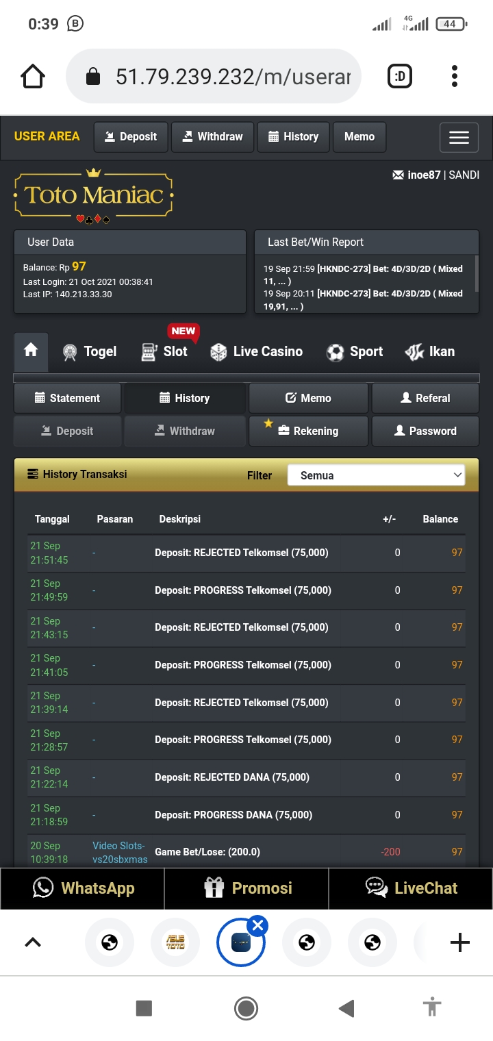493x1041 pixels.
Task: Open the inbox envelope icon near inoe87
Action: 398,175
